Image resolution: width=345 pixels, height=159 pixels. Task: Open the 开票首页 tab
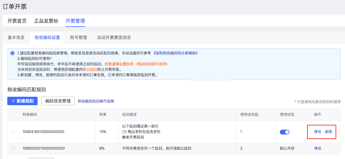tap(17, 21)
